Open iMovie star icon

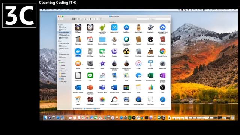(x=102, y=63)
